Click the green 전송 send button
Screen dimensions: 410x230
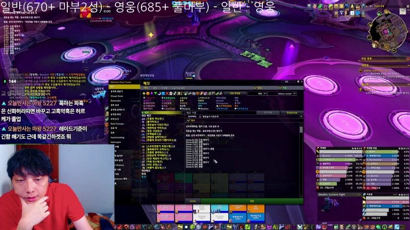pos(252,201)
